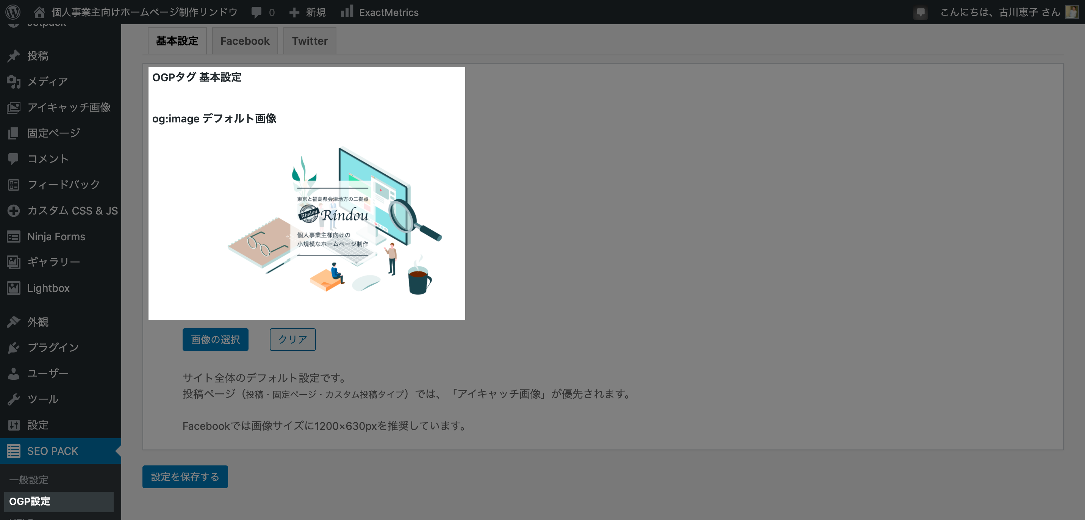Switch to the 基本設定 tab
Screen dimensions: 1085x520
coord(177,41)
